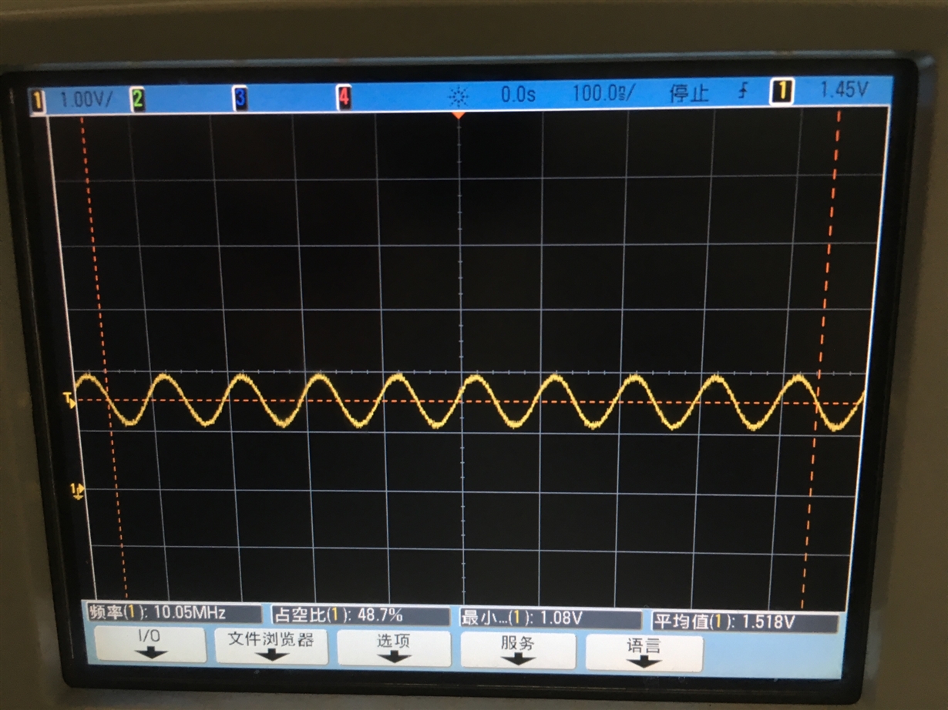This screenshot has height=710, width=948.
Task: Click the 1.45V trigger level readout
Action: pyautogui.click(x=843, y=90)
